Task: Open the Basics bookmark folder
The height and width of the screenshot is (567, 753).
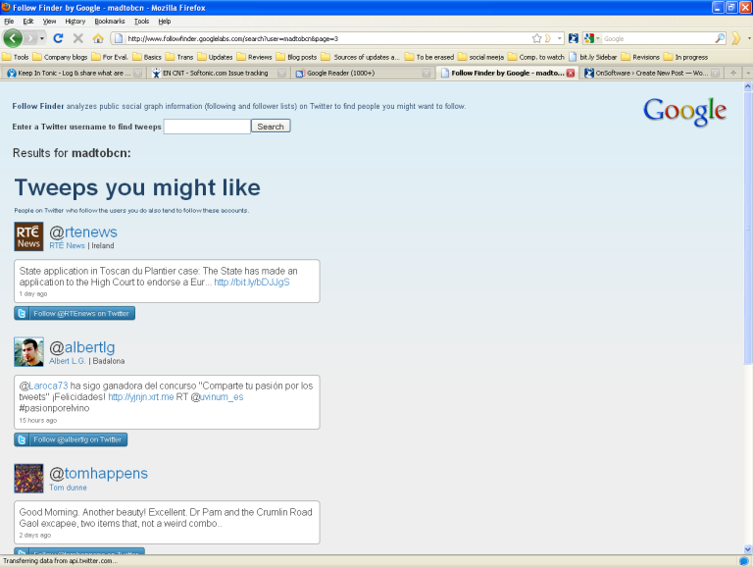Action: (147, 57)
